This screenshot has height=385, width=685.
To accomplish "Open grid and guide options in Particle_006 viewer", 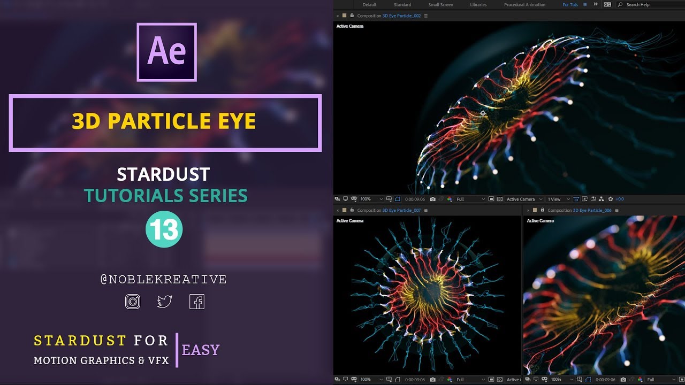I will (580, 380).
